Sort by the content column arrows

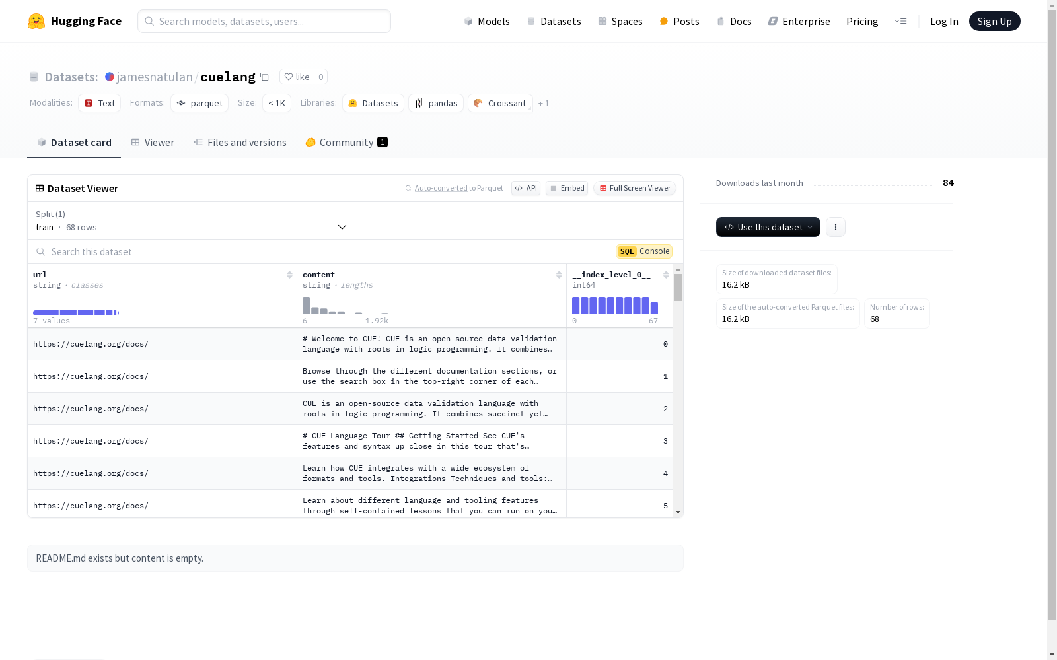559,275
